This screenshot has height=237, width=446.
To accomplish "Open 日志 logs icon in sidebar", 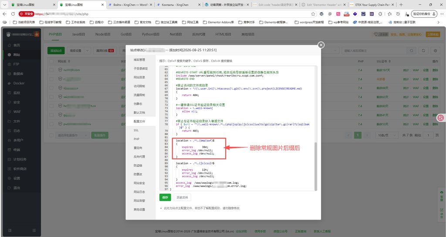I will [x=10, y=131].
